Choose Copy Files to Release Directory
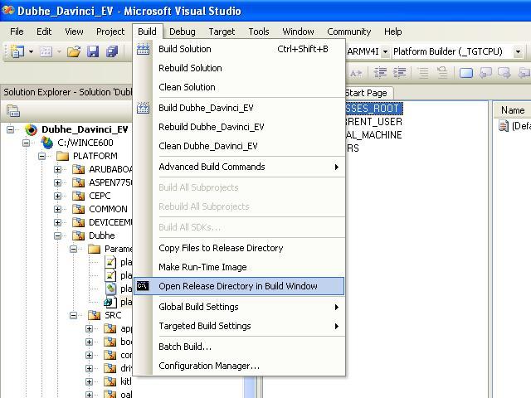 (x=239, y=248)
